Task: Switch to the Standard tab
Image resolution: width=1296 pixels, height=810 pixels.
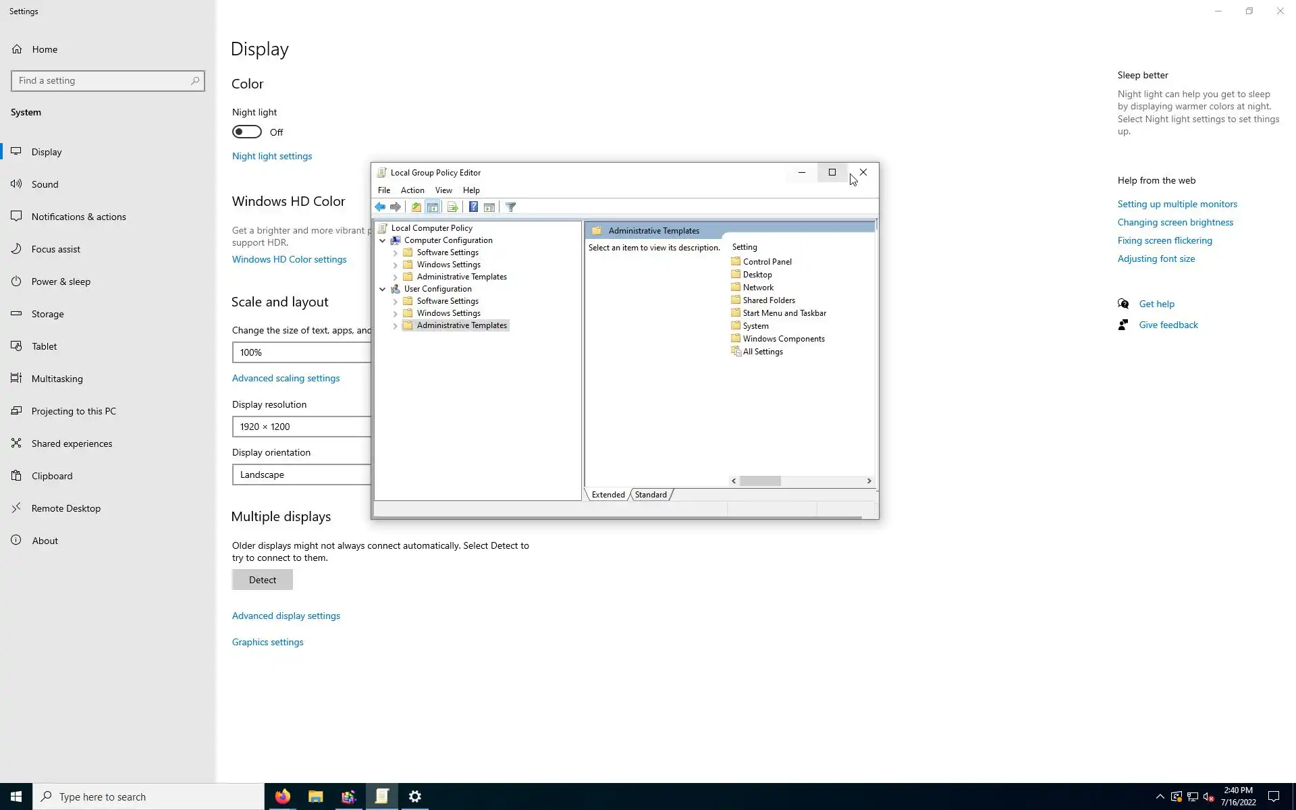Action: [651, 495]
